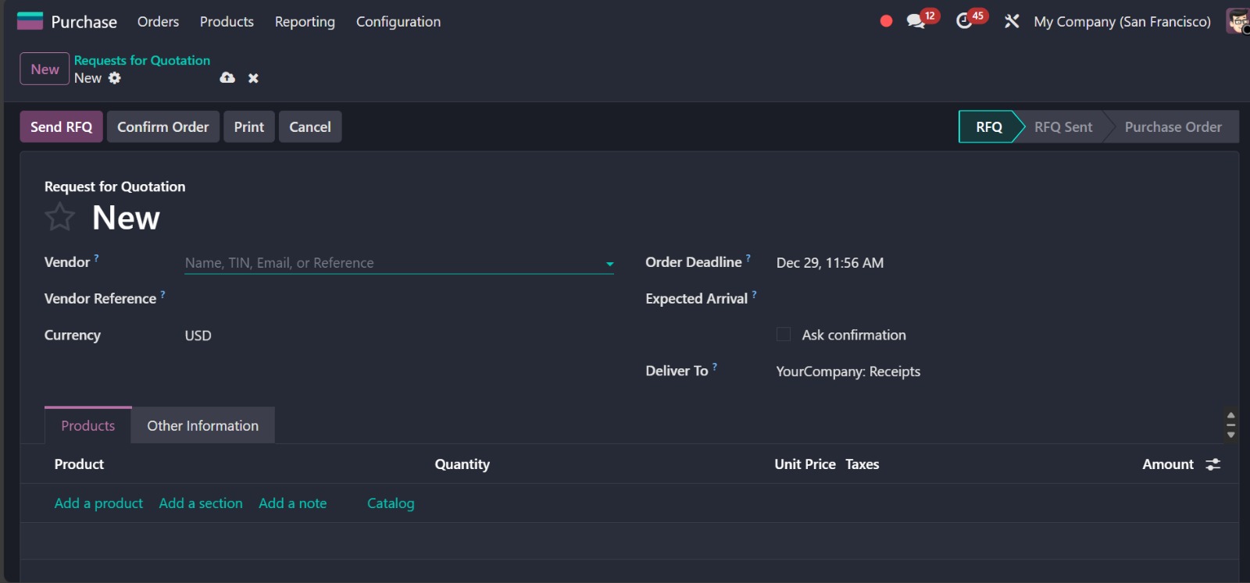Save the record with the cloud icon
This screenshot has width=1250, height=583.
coord(227,78)
